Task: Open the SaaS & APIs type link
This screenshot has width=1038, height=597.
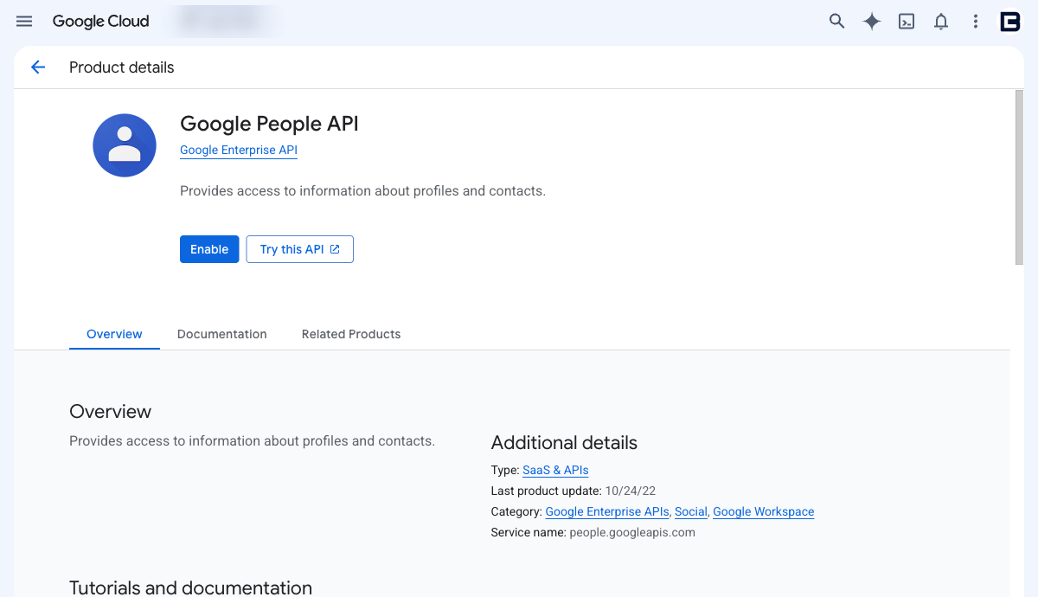Action: [x=555, y=471]
